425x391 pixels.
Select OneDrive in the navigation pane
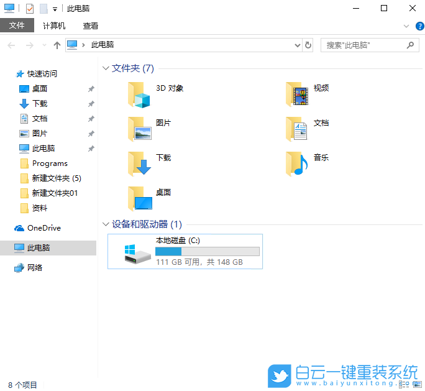44,228
